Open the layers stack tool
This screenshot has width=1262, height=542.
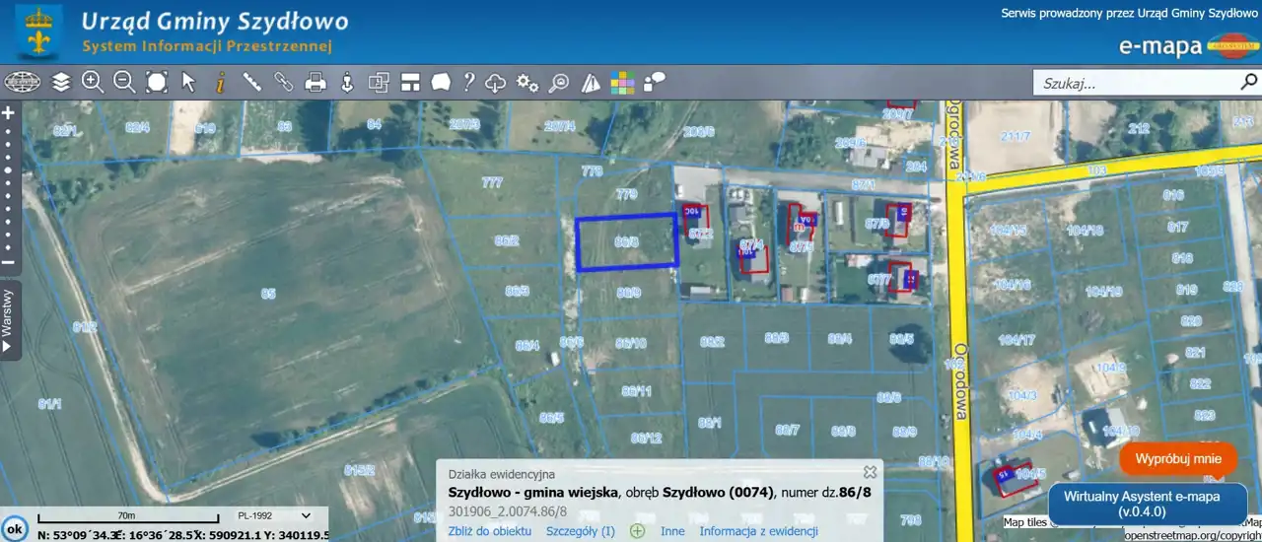[x=61, y=82]
